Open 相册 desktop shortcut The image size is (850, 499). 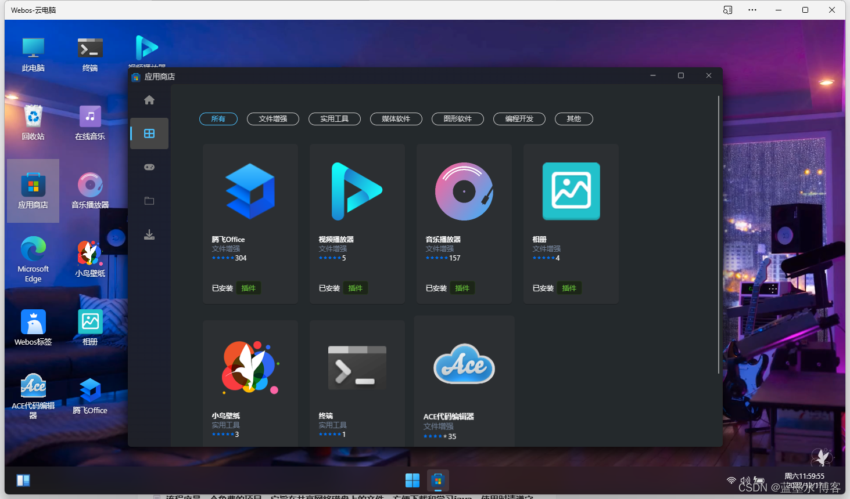point(90,328)
